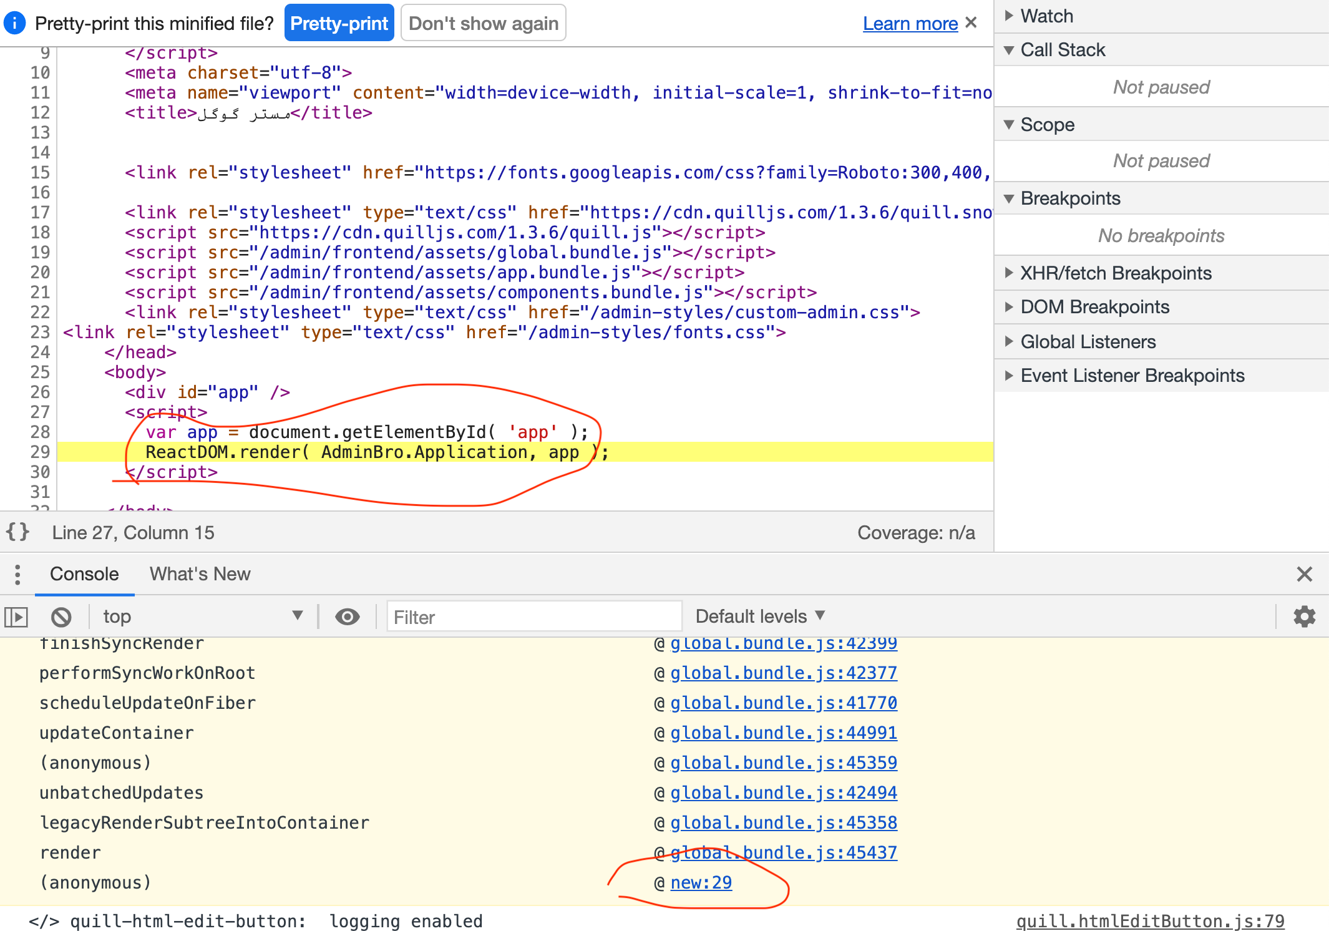The image size is (1329, 931).
Task: Toggle a breakpoint on line 28 gutter
Action: coord(39,432)
